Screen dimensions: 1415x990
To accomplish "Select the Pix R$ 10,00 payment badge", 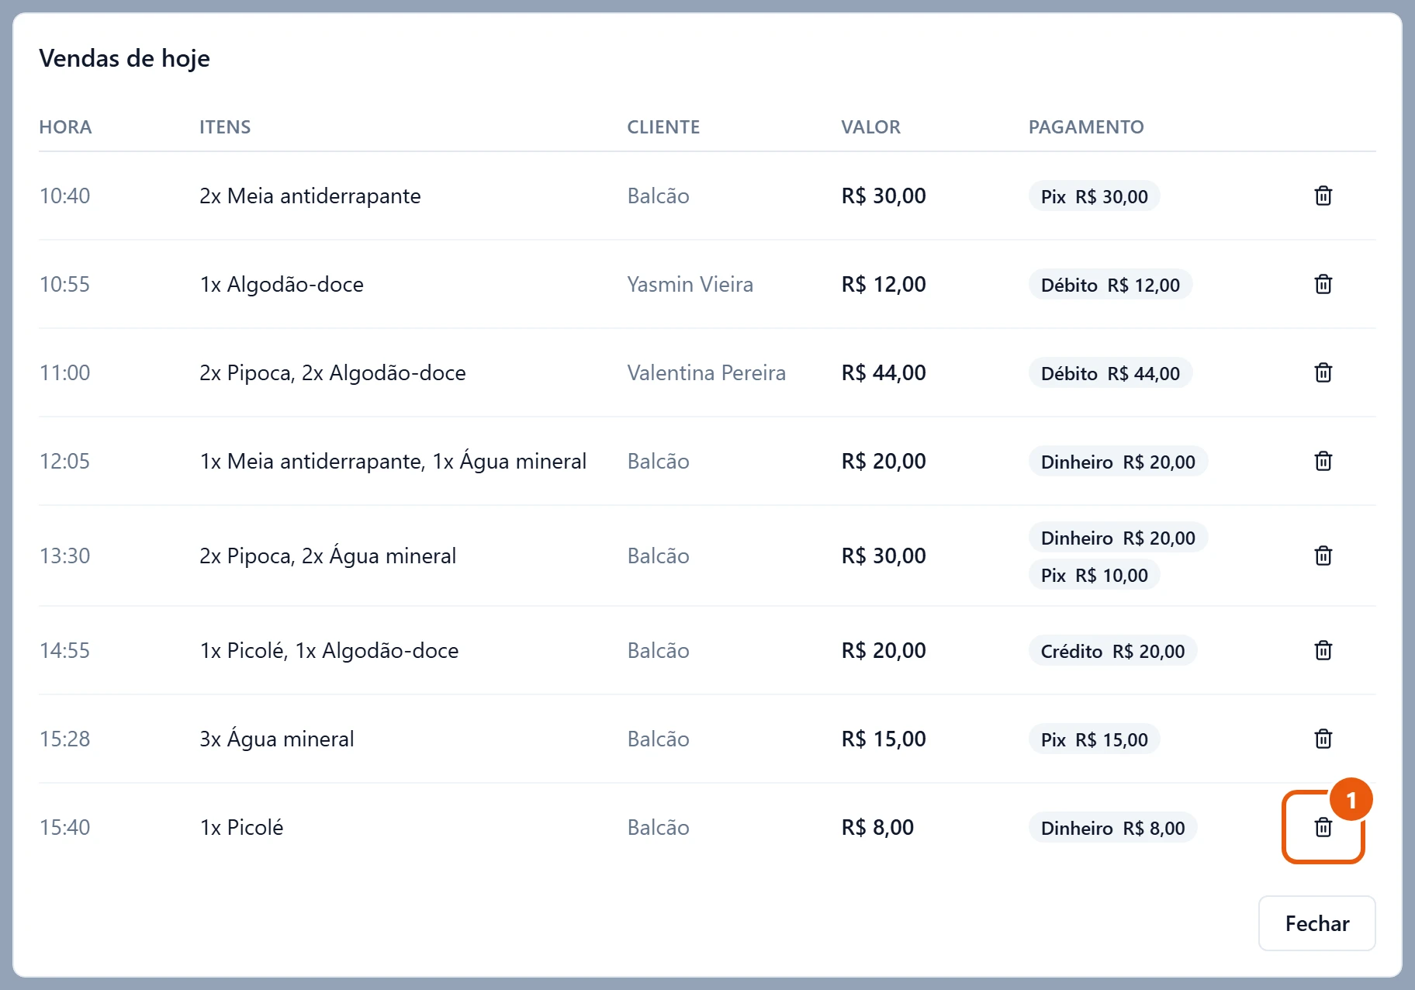I will click(x=1094, y=575).
